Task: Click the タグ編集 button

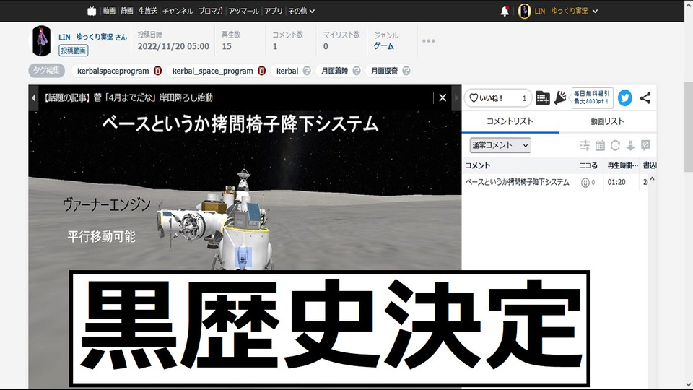Action: (x=46, y=71)
